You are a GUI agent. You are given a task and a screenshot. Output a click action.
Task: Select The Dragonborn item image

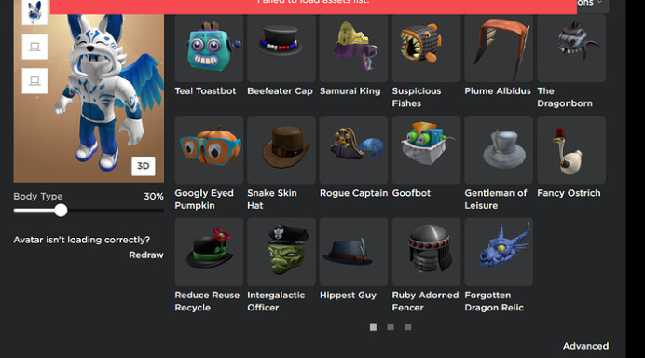[571, 48]
